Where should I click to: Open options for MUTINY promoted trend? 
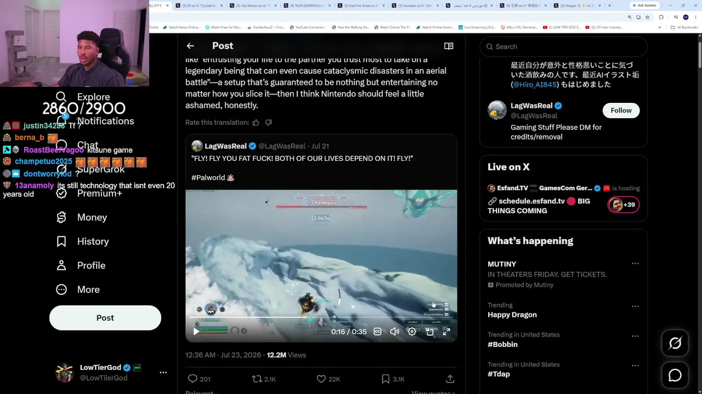coord(635,264)
